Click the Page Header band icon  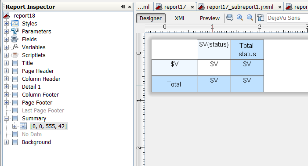[15, 71]
